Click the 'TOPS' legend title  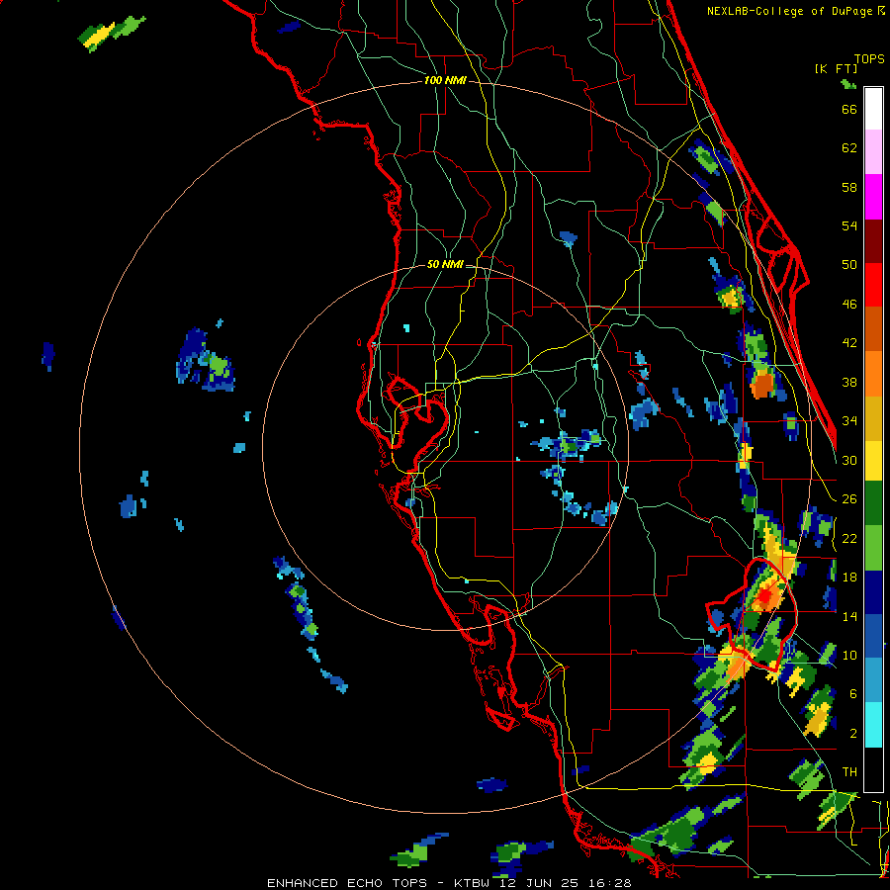coord(869,59)
